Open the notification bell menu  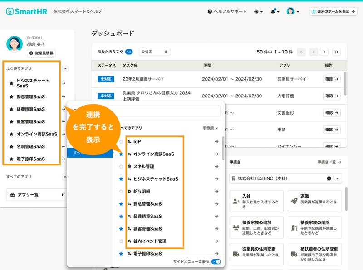click(x=275, y=11)
